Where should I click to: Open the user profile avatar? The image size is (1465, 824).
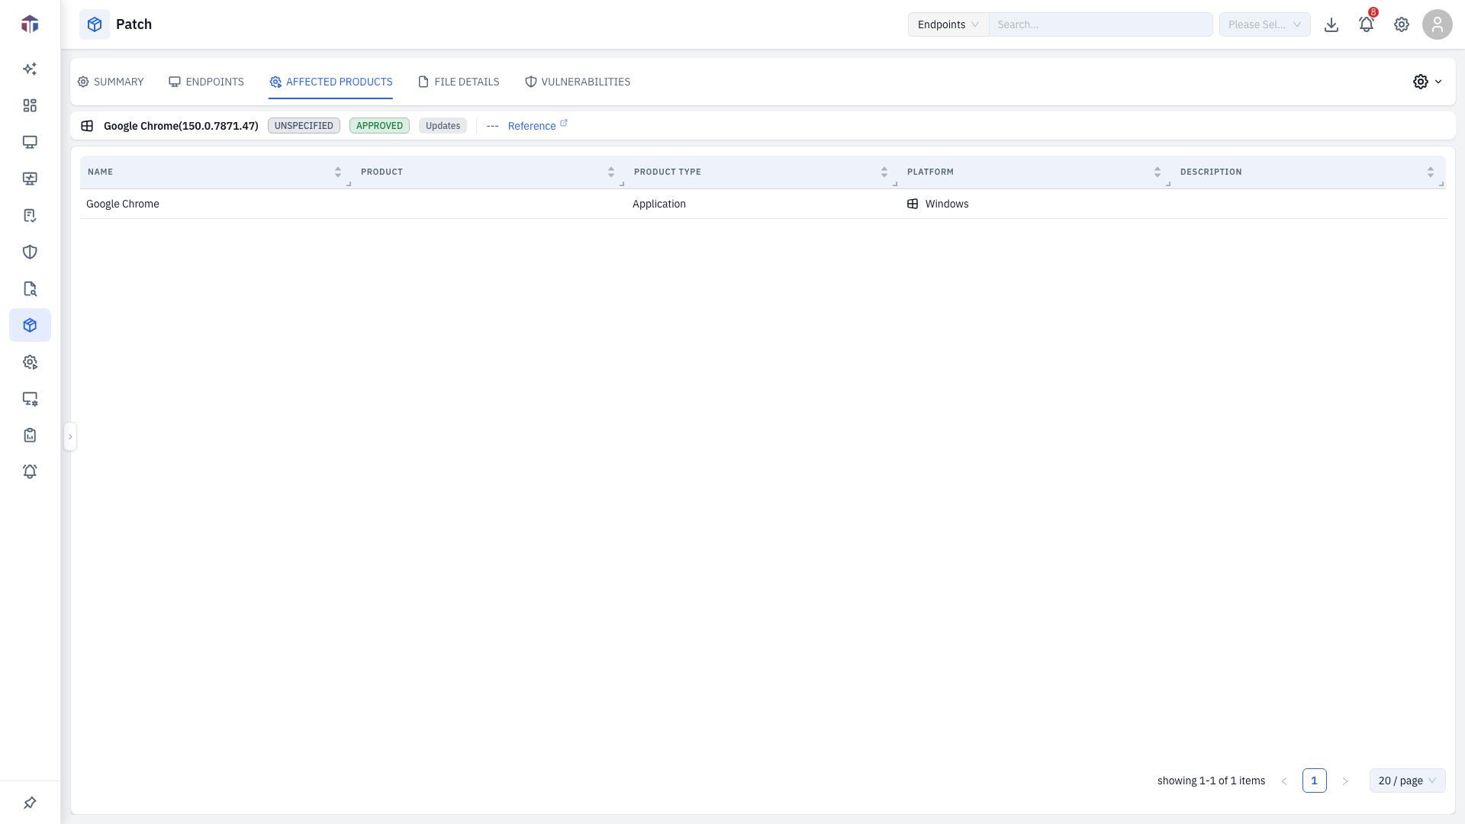click(x=1438, y=24)
